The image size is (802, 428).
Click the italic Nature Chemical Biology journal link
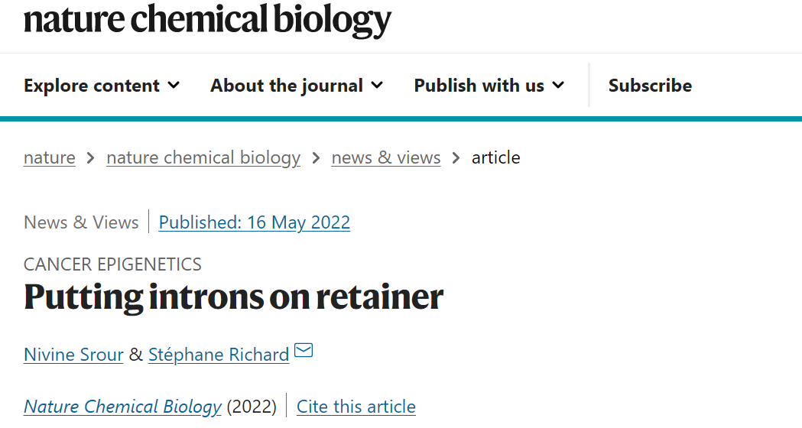122,407
